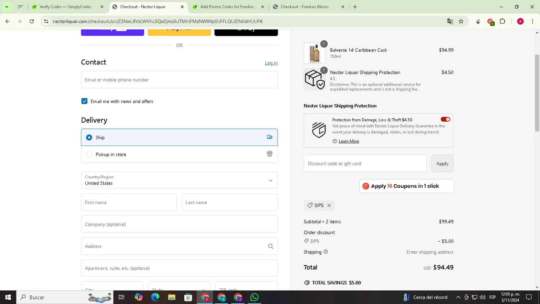Click the TOTAL SAVINGS $5.00 text

[336, 283]
